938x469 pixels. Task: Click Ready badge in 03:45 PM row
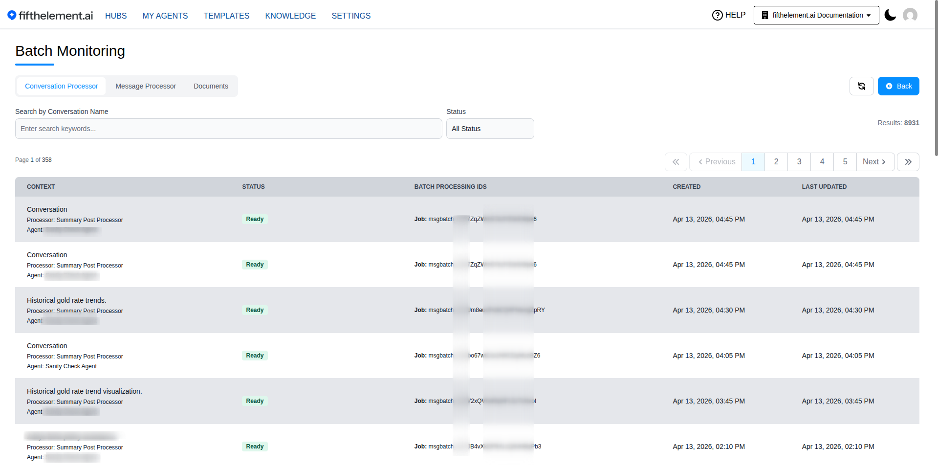(x=255, y=401)
